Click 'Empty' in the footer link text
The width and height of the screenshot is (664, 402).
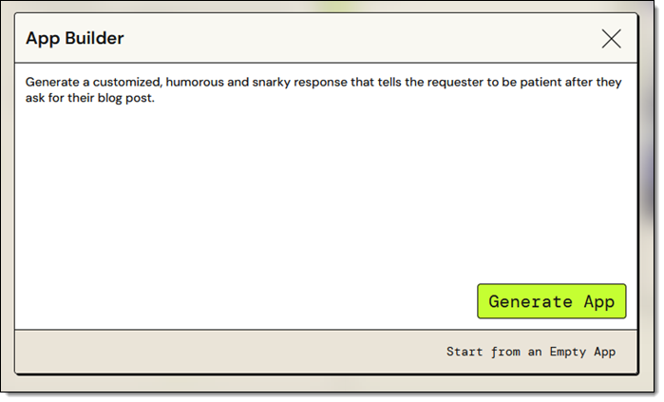568,352
